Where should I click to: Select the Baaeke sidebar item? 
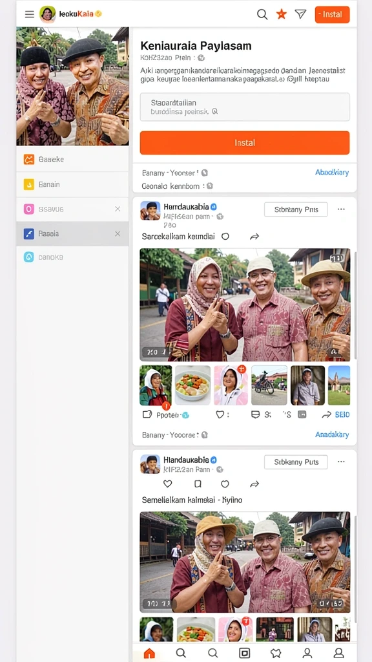click(x=72, y=159)
